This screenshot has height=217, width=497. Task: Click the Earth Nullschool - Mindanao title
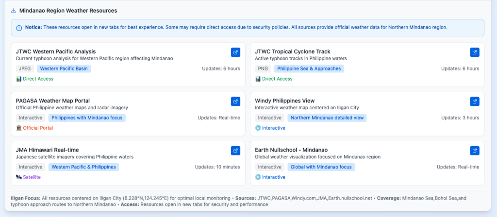(x=291, y=150)
